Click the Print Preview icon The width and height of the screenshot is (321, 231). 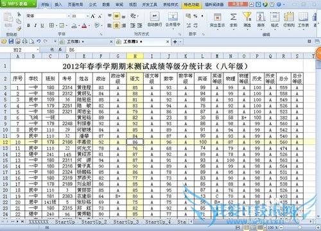click(x=31, y=41)
